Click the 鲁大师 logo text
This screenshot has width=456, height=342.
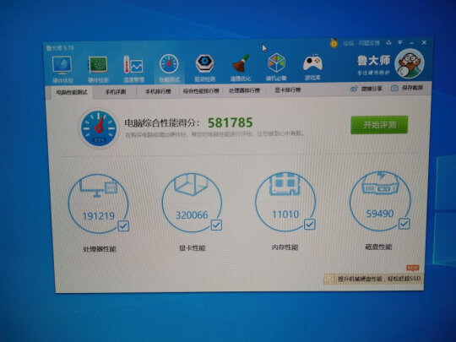(373, 61)
